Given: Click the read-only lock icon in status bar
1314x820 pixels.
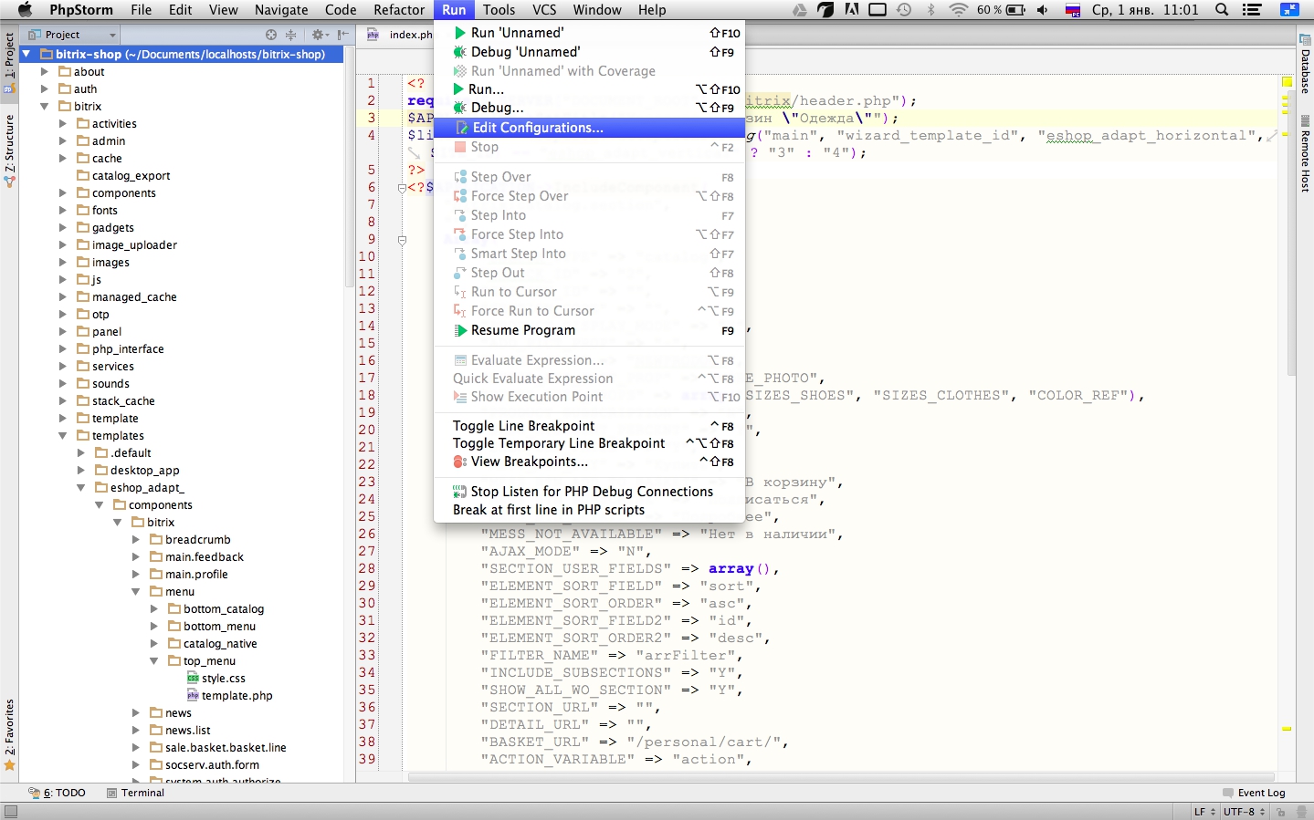Looking at the screenshot, I should coord(1281,812).
